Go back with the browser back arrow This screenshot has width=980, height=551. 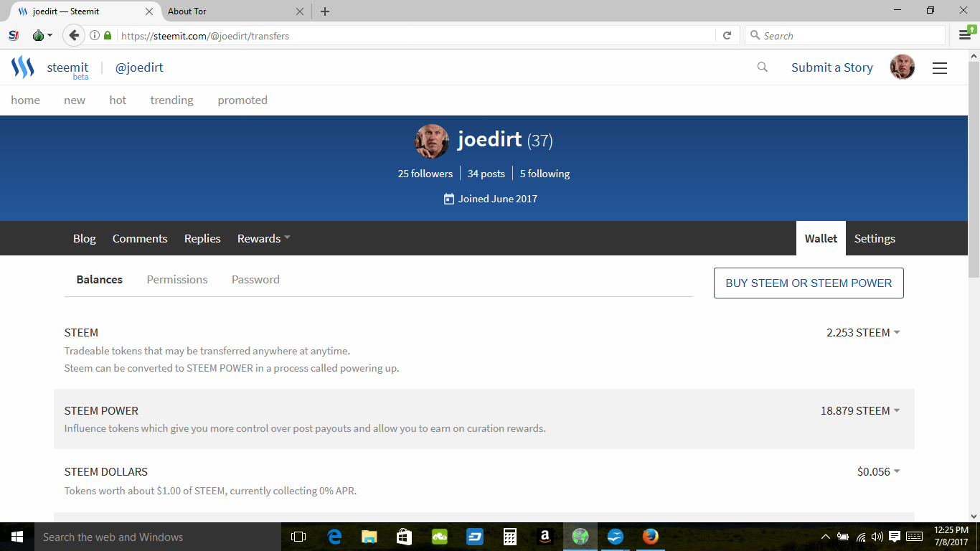74,35
